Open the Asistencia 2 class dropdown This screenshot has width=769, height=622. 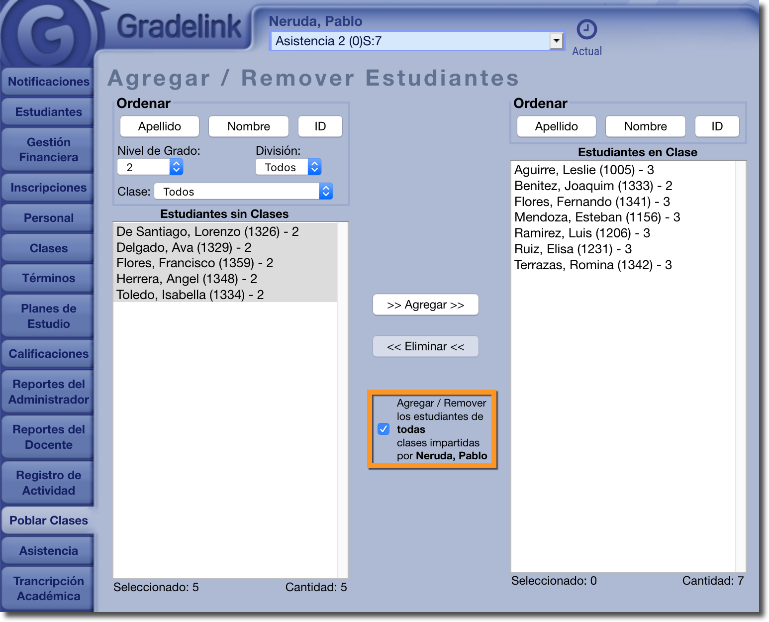coord(556,41)
